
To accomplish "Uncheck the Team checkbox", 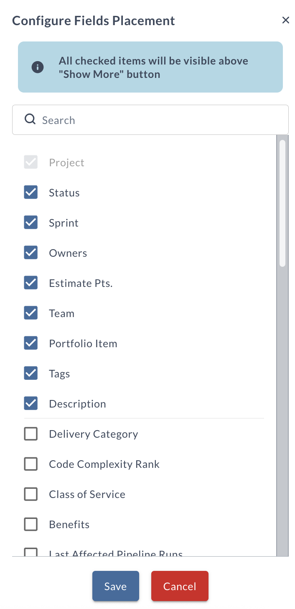I will coord(31,313).
